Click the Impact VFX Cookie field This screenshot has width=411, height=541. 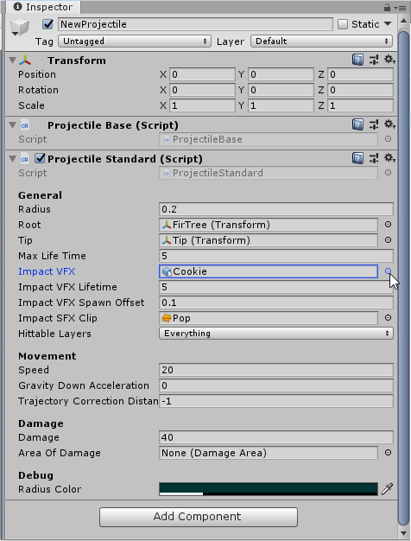(x=269, y=271)
